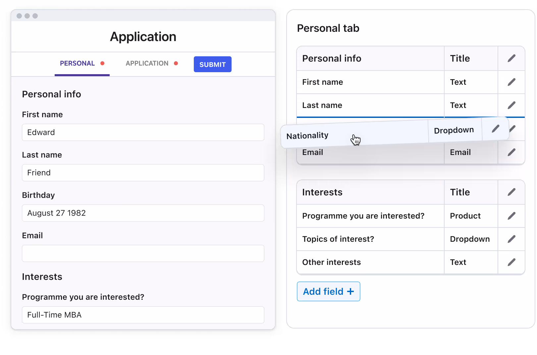Click the edit pencil for Personal info title

pos(511,58)
